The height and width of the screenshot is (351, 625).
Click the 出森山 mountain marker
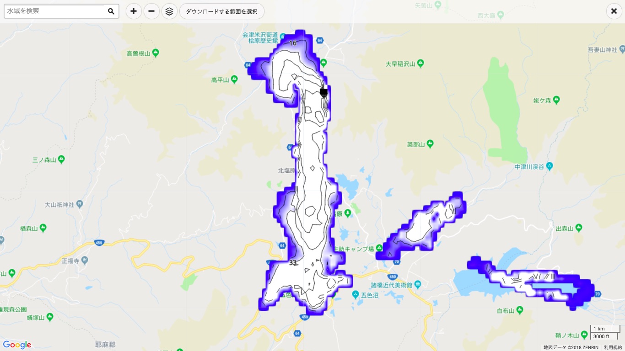(x=579, y=228)
